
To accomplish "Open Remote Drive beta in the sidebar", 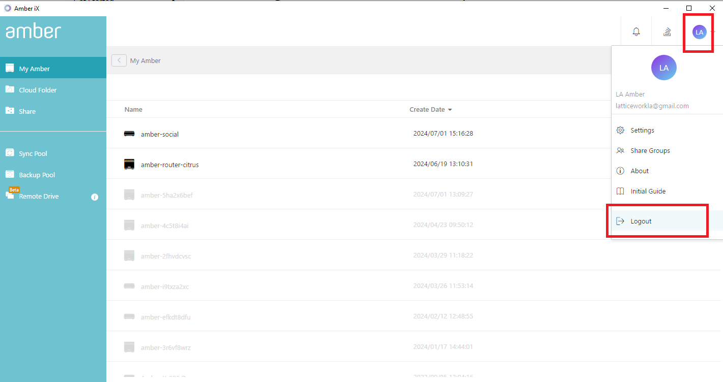I will pos(53,196).
